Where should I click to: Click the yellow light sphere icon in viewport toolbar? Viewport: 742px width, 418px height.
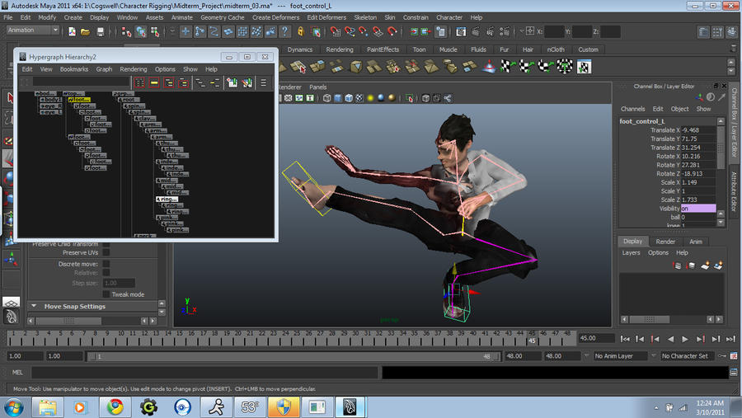(x=370, y=98)
